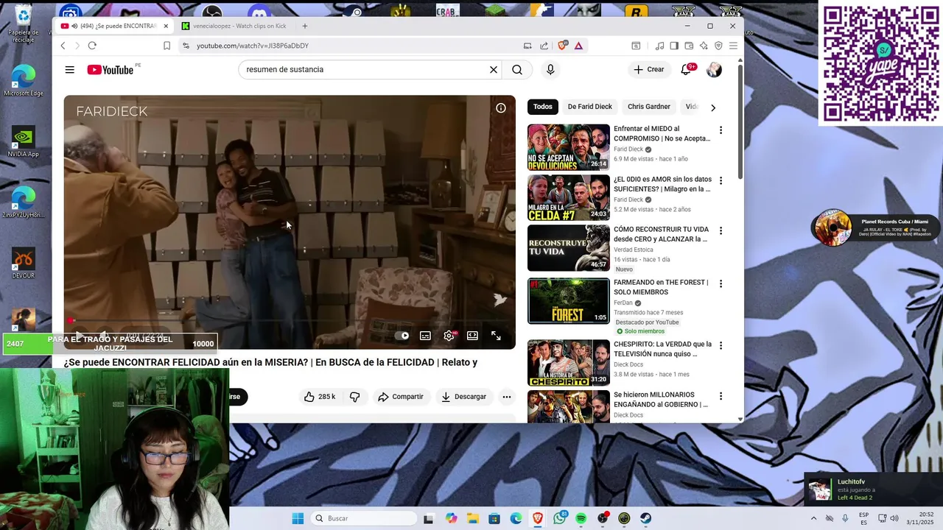Open Brave Rewards triangle icon

click(578, 46)
